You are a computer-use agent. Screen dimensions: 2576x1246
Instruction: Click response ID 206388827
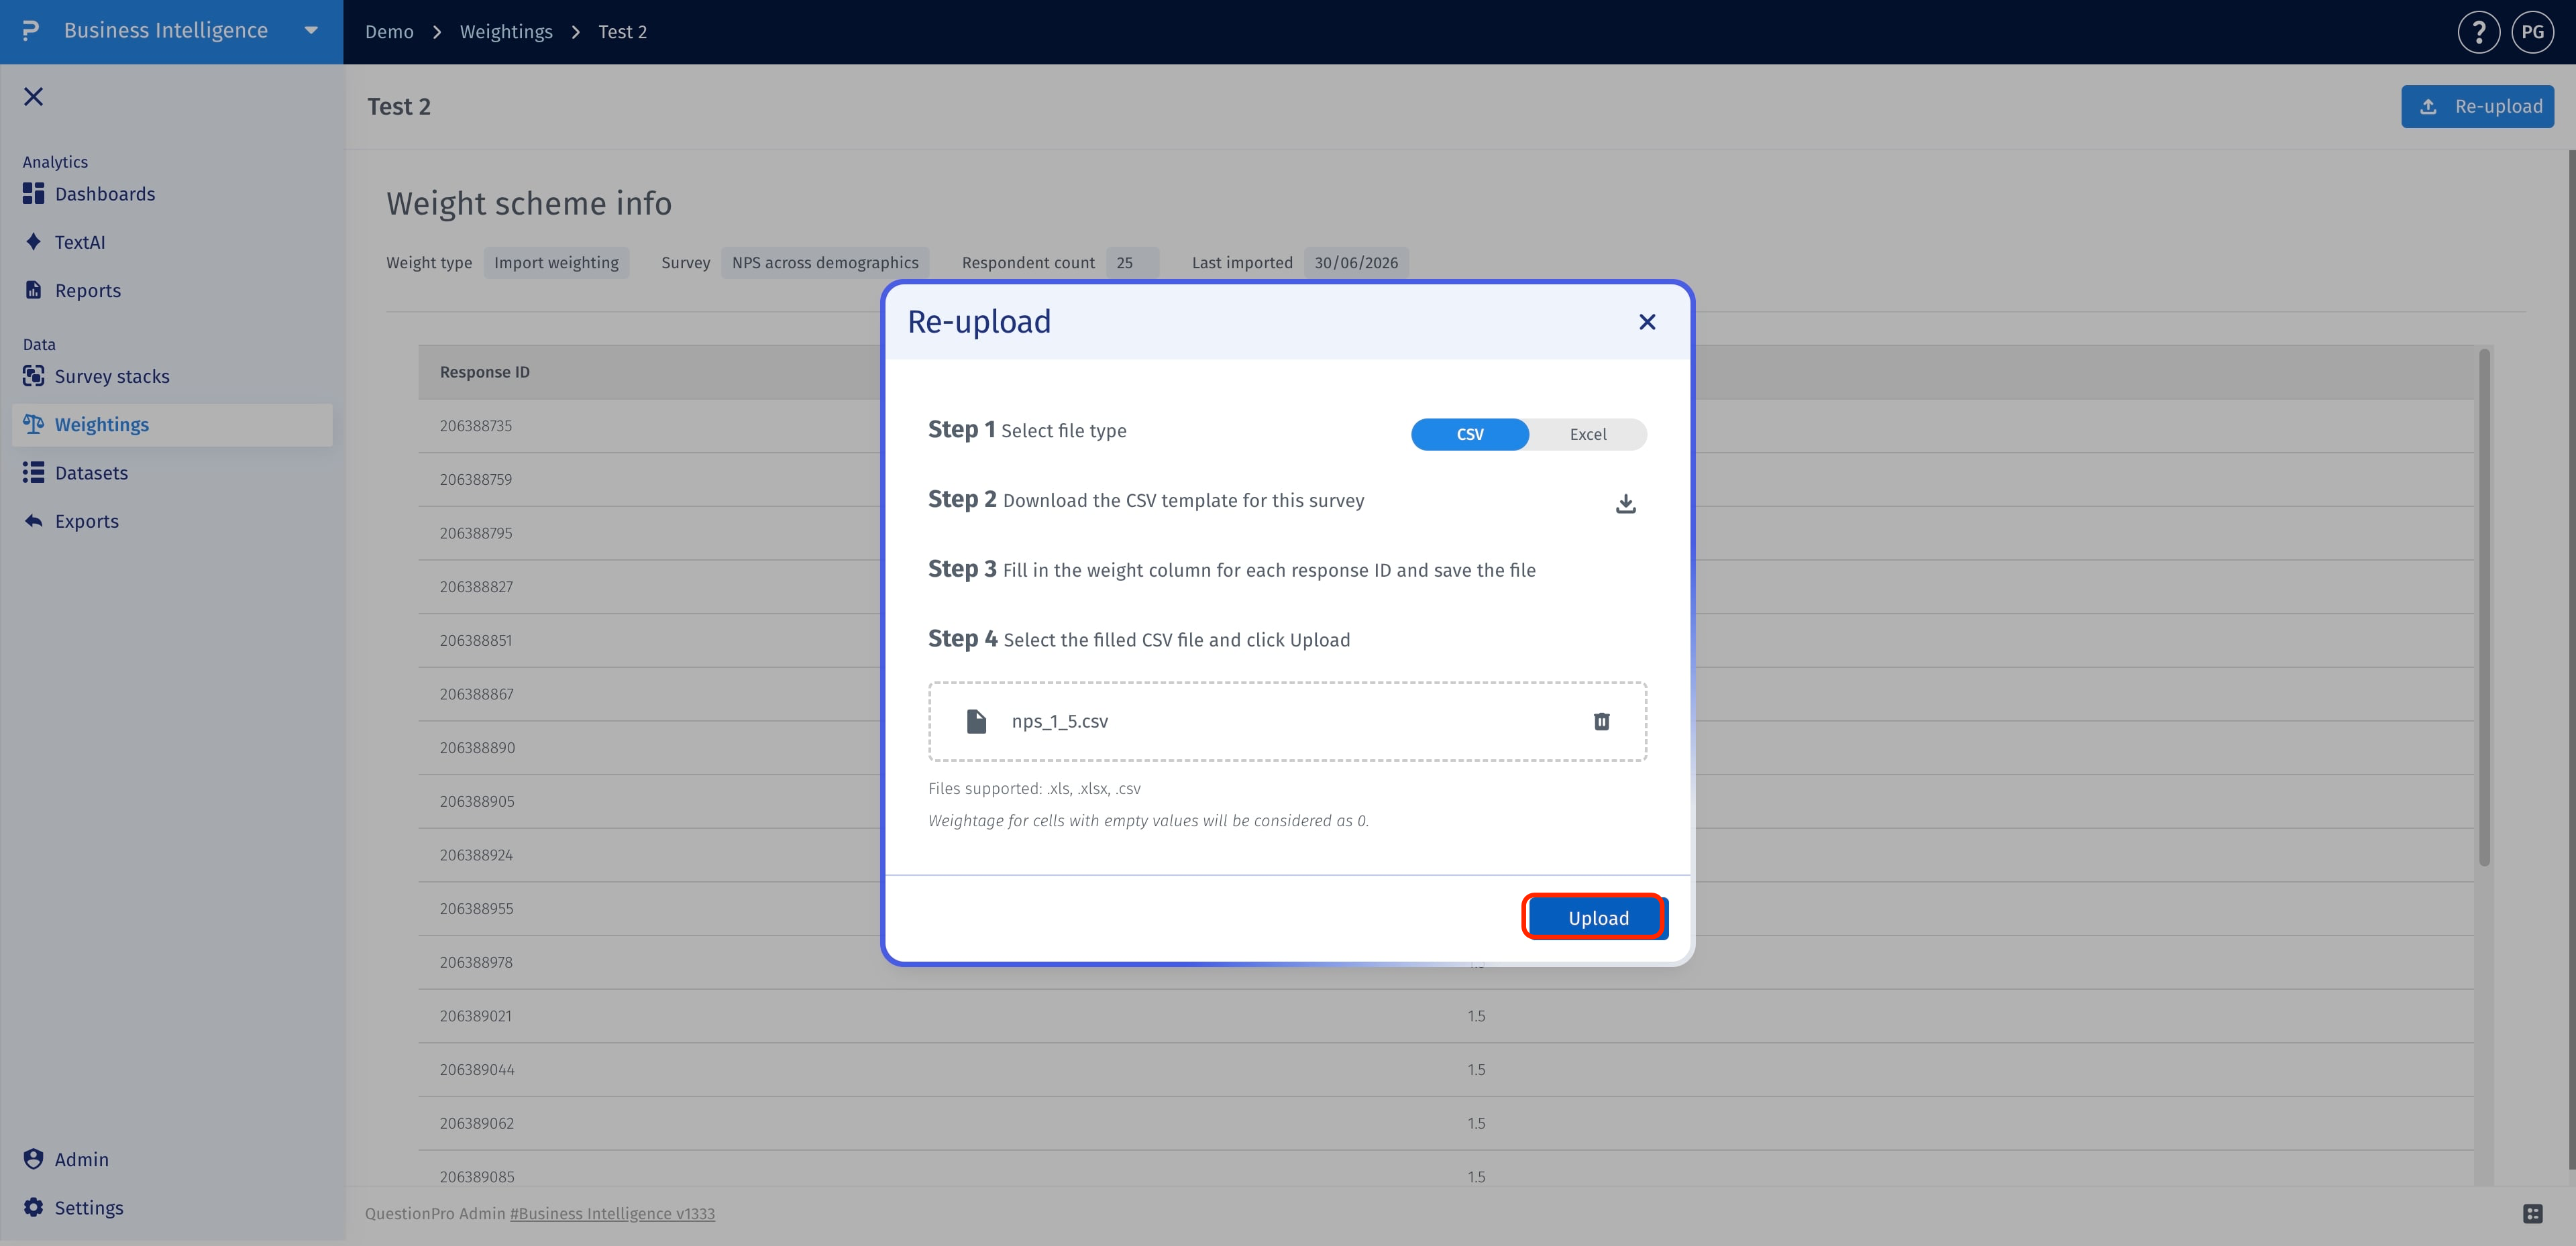pos(476,587)
